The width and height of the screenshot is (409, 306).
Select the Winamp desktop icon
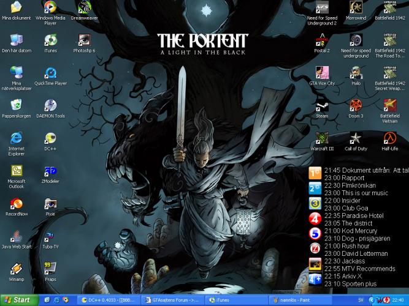[17, 268]
